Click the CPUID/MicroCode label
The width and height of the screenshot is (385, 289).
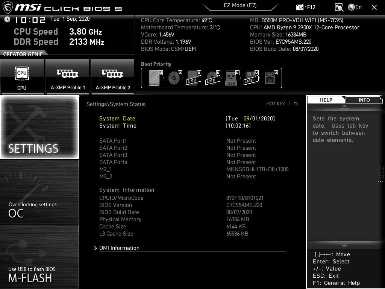point(121,198)
